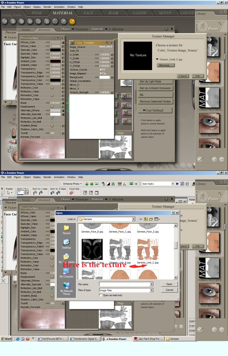
Task: Select the Genesis_Limb_C.jpg thumbnail
Action: click(147, 249)
